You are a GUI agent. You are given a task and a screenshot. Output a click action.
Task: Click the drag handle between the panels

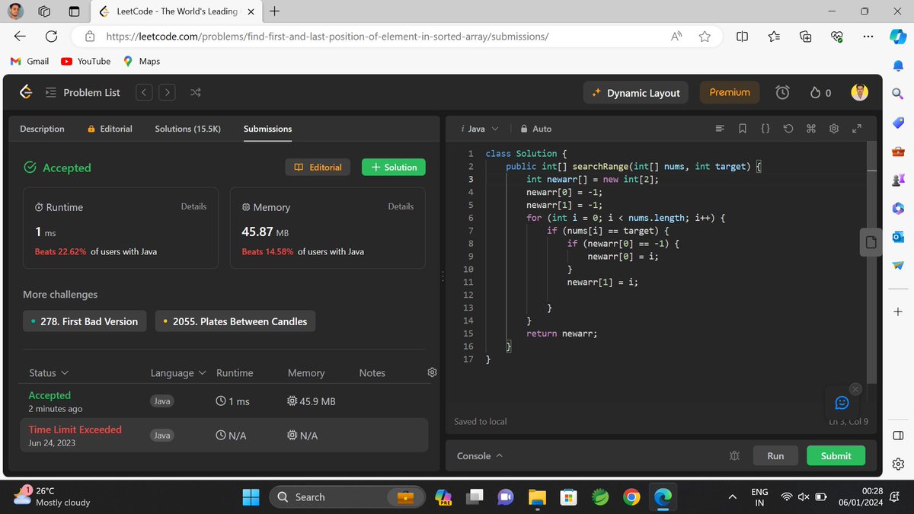[x=443, y=278]
